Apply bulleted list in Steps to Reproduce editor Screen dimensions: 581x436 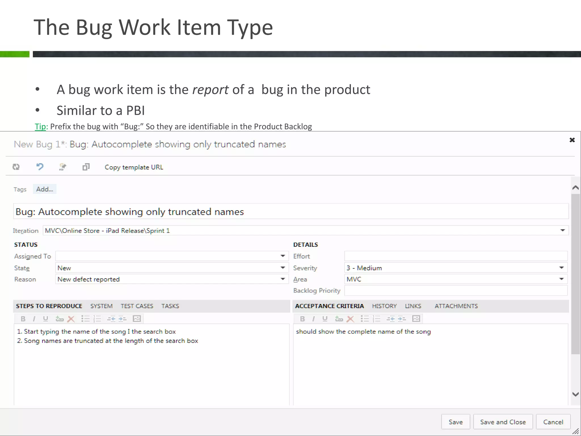pos(85,319)
